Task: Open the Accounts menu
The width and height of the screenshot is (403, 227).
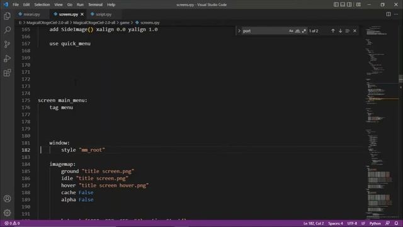Action: 7,199
